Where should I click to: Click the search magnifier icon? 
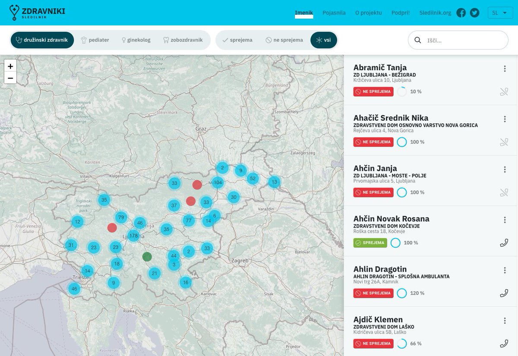point(418,40)
